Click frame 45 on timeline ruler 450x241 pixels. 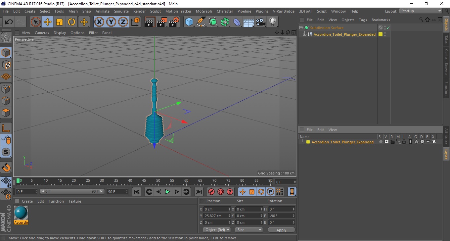pos(144,181)
